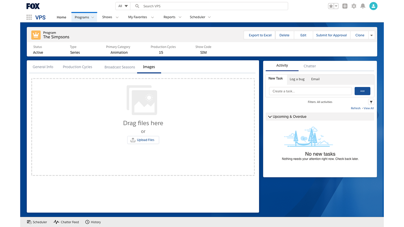Open Scheduler from the bottom utility bar
The image size is (404, 227).
click(37, 222)
